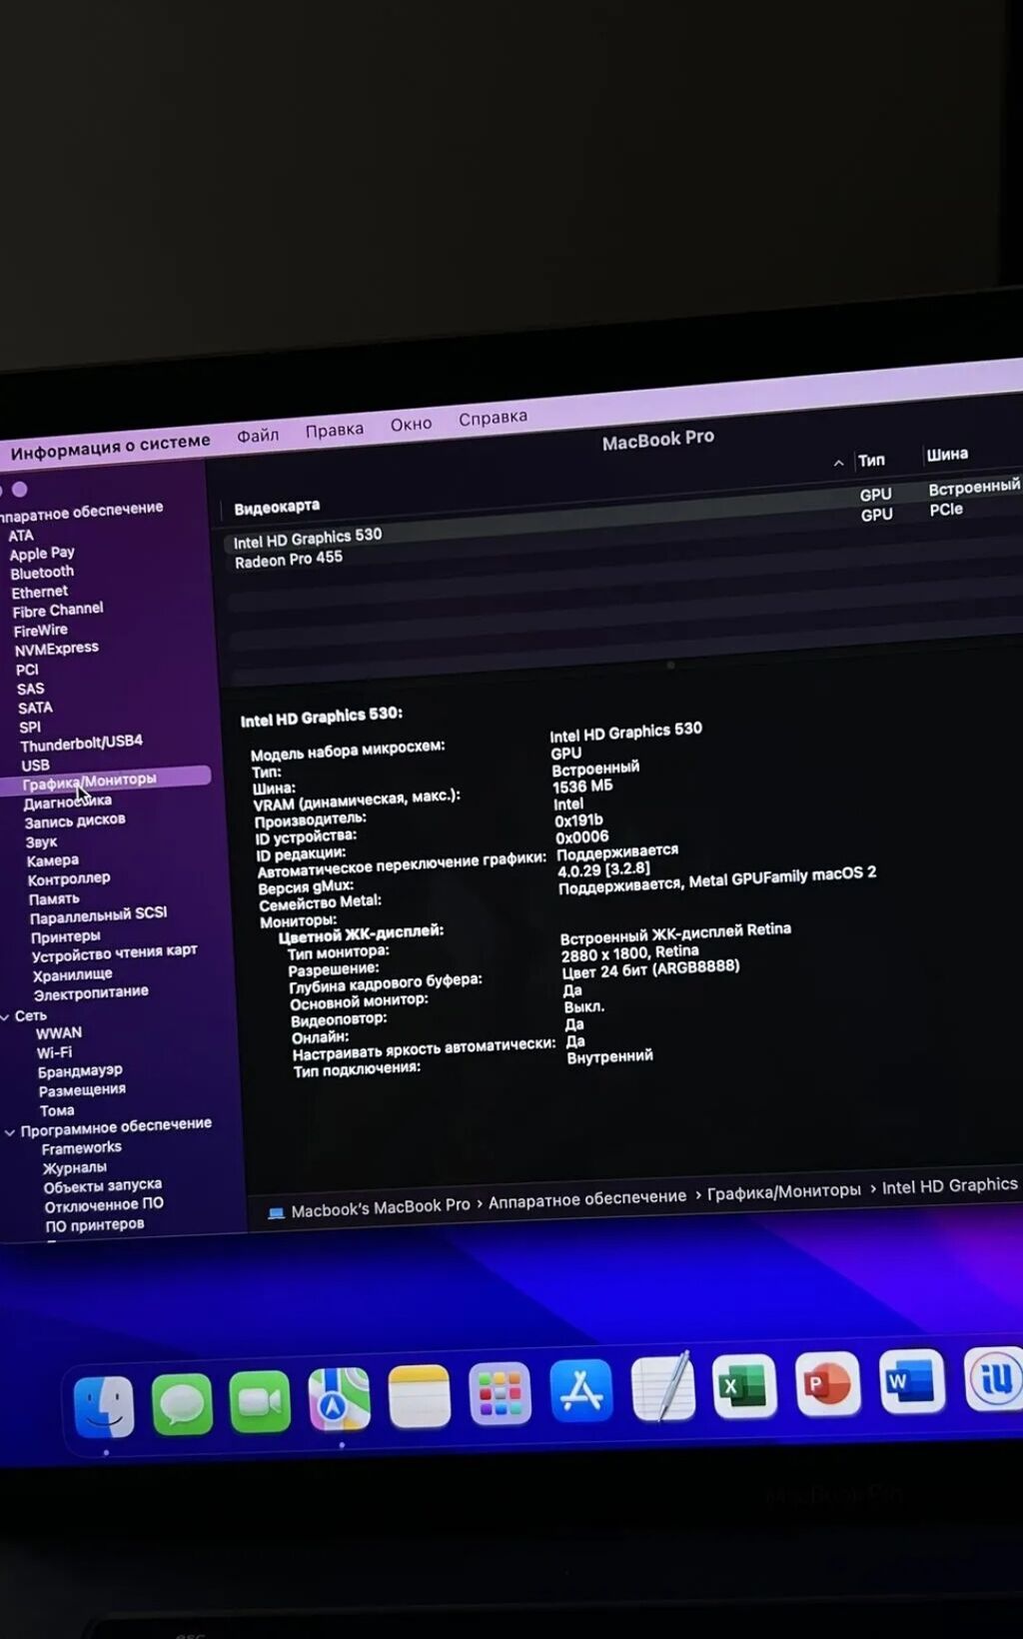Select Контроллер in sidebar
This screenshot has width=1023, height=1639.
pyautogui.click(x=69, y=879)
